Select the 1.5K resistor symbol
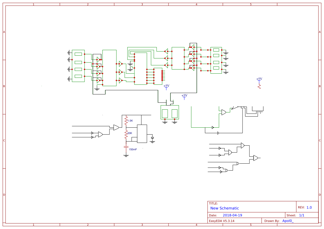The image size is (324, 229). tap(126, 120)
